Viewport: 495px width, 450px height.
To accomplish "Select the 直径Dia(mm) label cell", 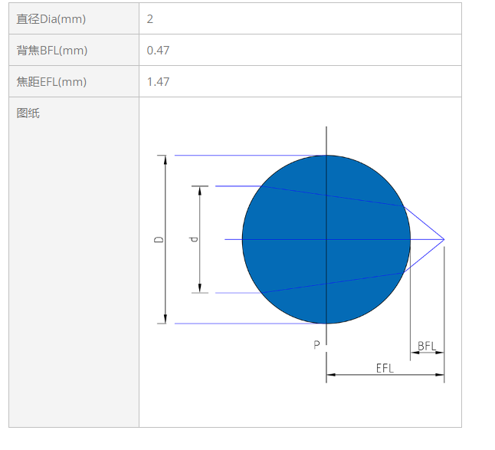I will click(74, 18).
